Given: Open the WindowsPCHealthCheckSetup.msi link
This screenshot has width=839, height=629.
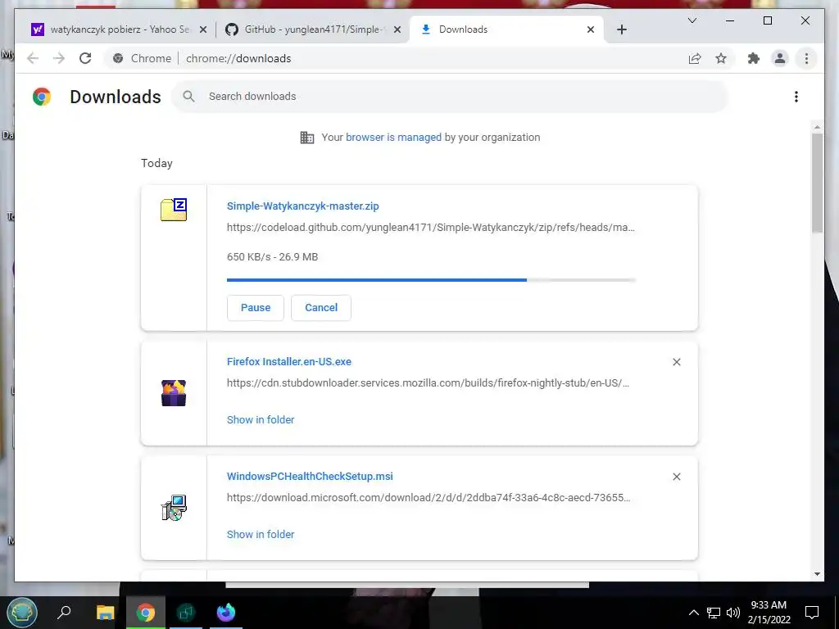Looking at the screenshot, I should click(310, 476).
